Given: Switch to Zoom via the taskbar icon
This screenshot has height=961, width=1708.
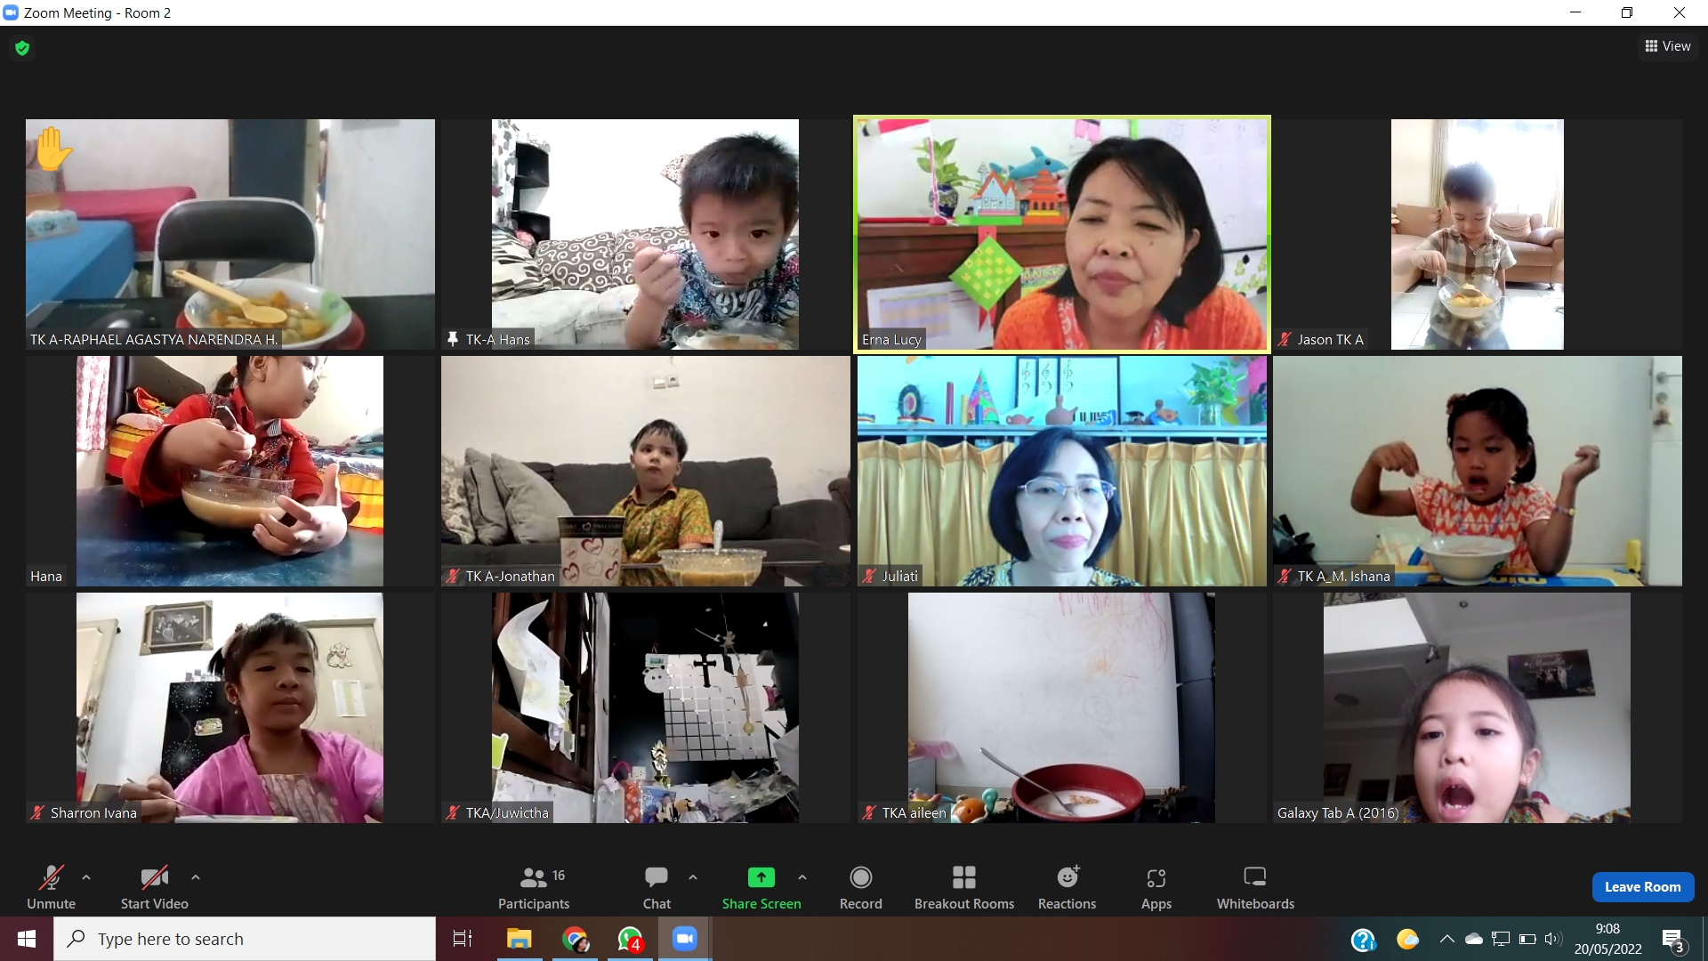Looking at the screenshot, I should click(x=684, y=939).
